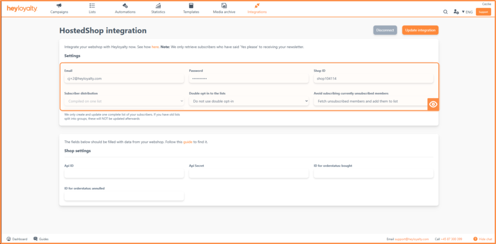Focus the Api Secret text field
The width and height of the screenshot is (496, 244).
[x=248, y=174]
